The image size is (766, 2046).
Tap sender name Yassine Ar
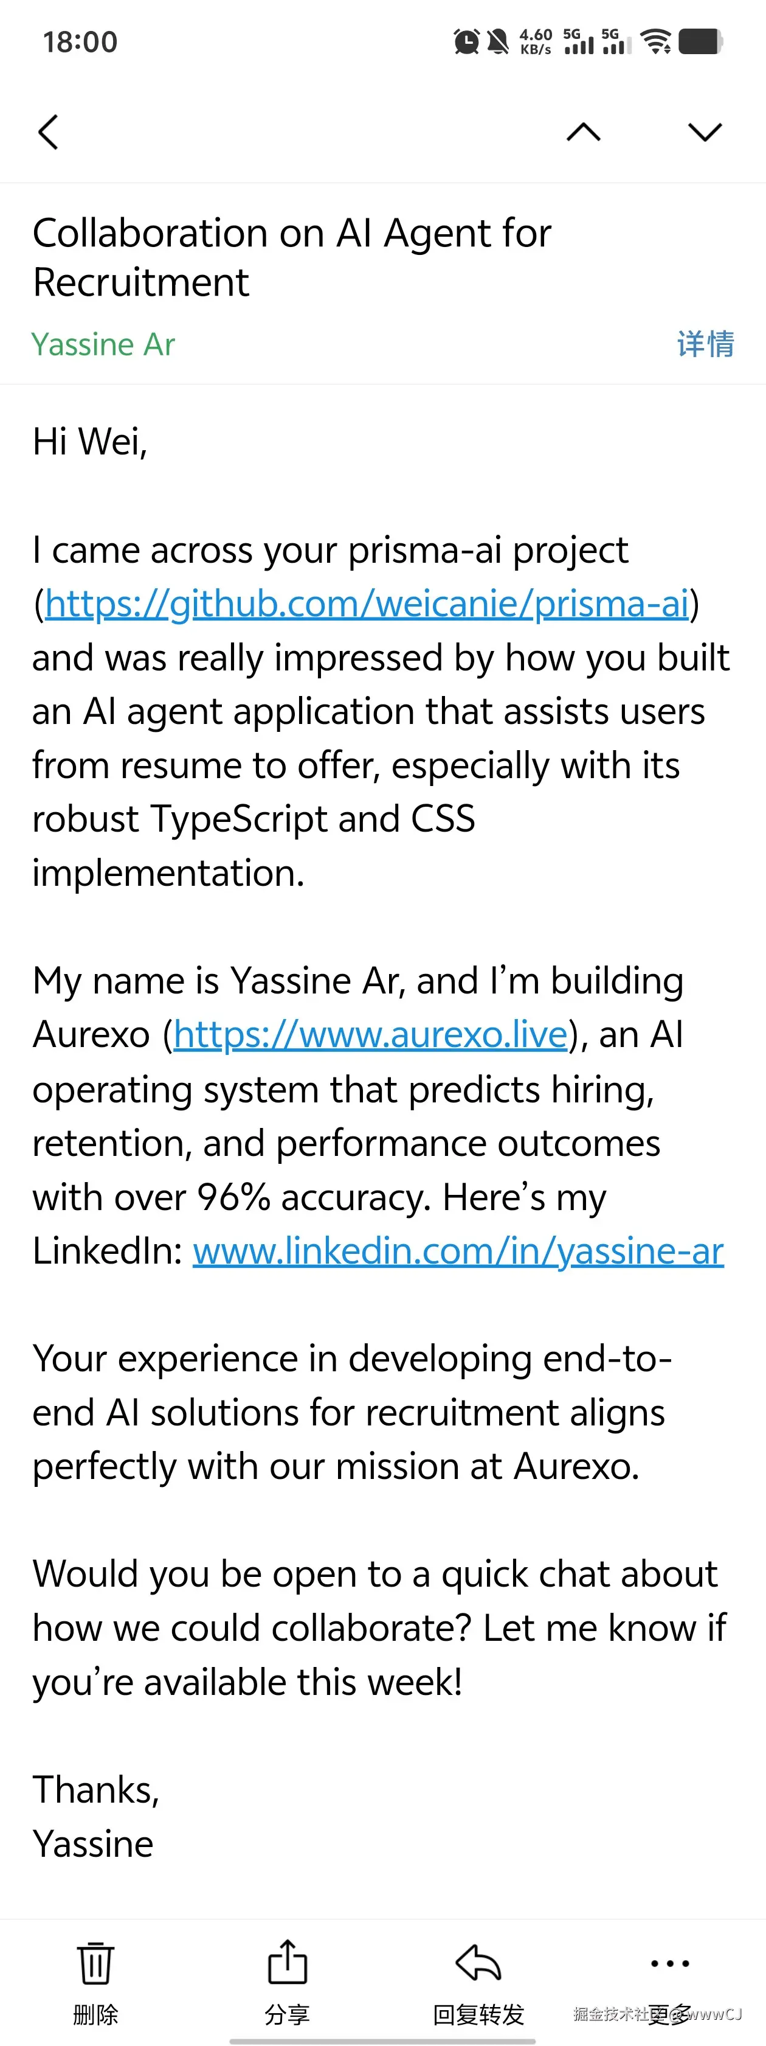[x=103, y=344]
